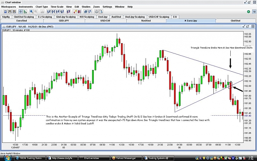Image resolution: width=257 pixels, height=161 pixels.
Task: Open the Chart window taskbar button
Action: 94,158
